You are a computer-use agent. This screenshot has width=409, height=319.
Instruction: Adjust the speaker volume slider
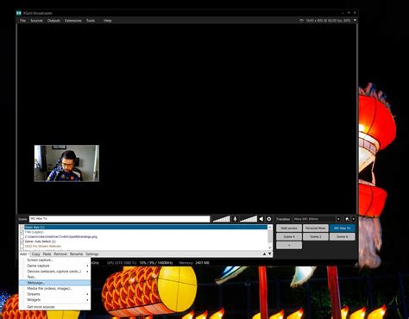249,219
